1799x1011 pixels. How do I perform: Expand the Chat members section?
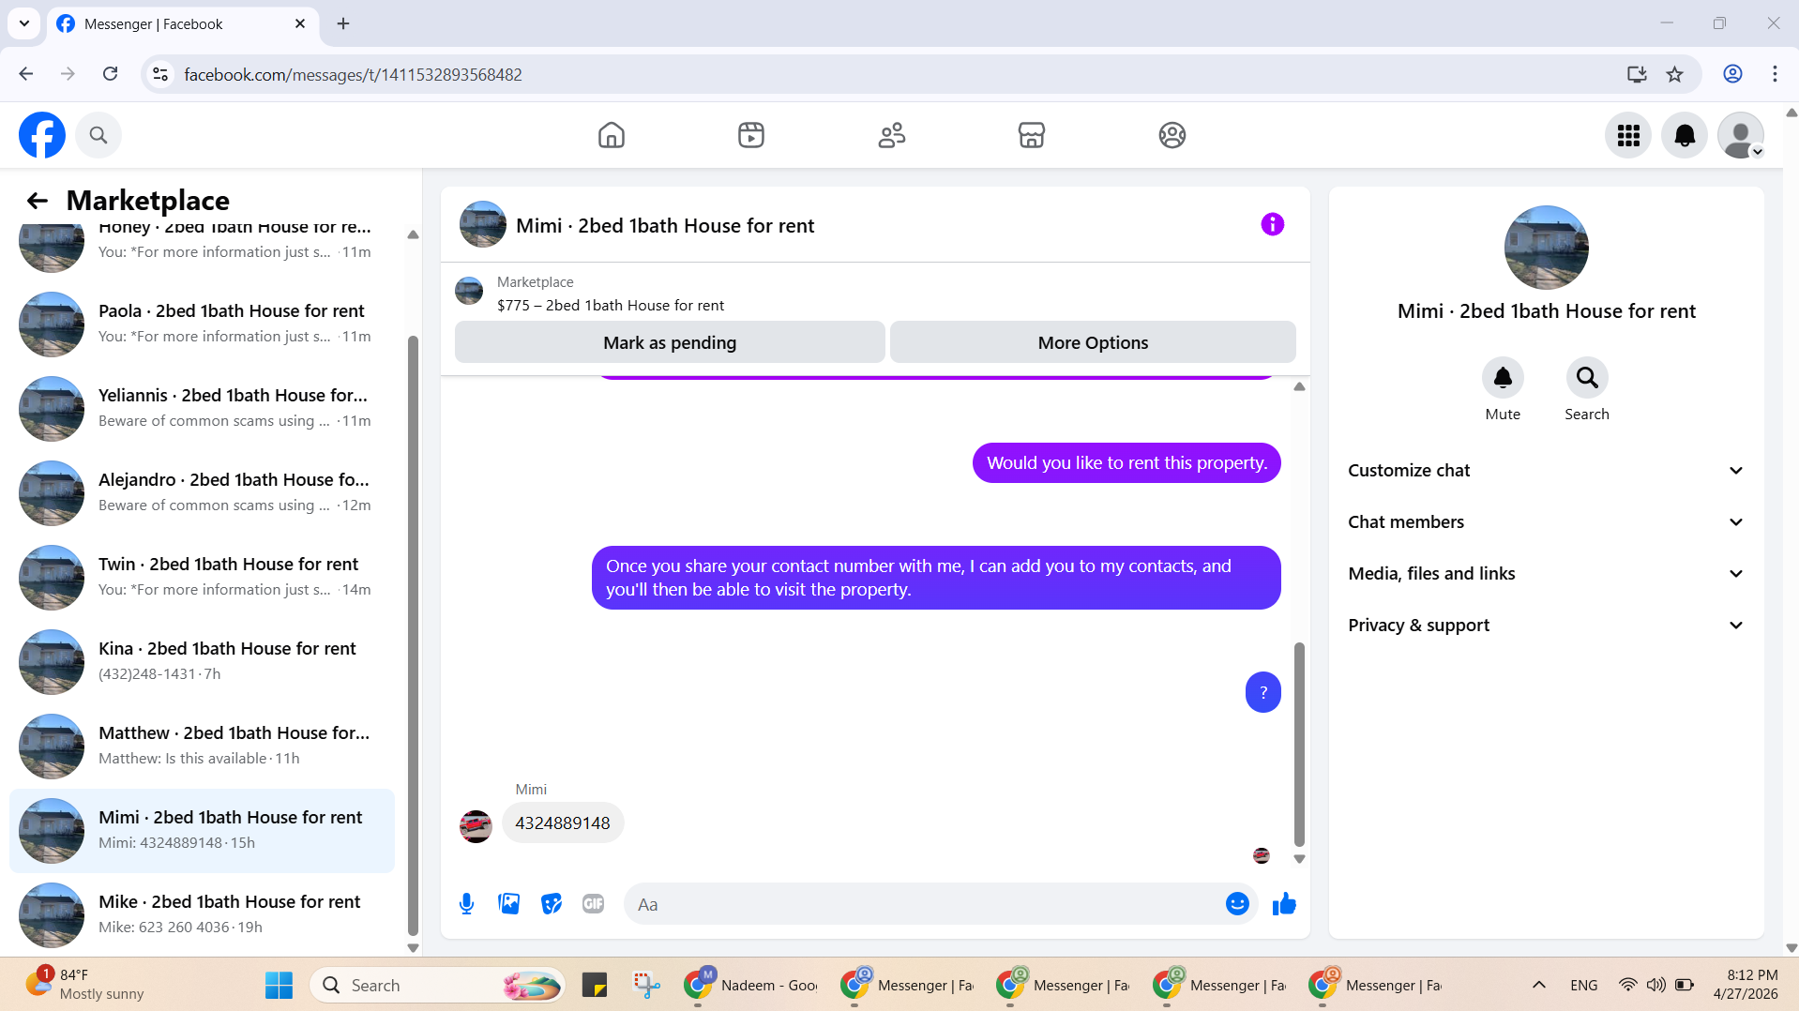point(1547,522)
